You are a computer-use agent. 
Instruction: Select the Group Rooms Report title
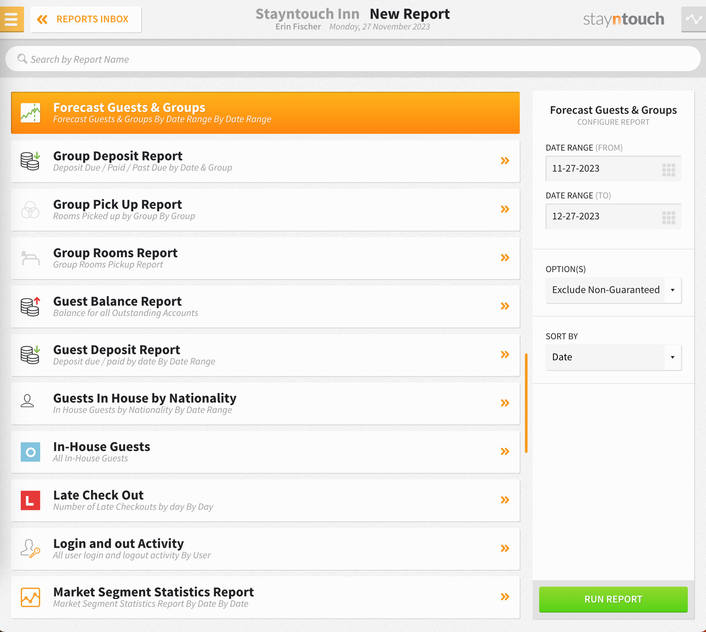115,252
